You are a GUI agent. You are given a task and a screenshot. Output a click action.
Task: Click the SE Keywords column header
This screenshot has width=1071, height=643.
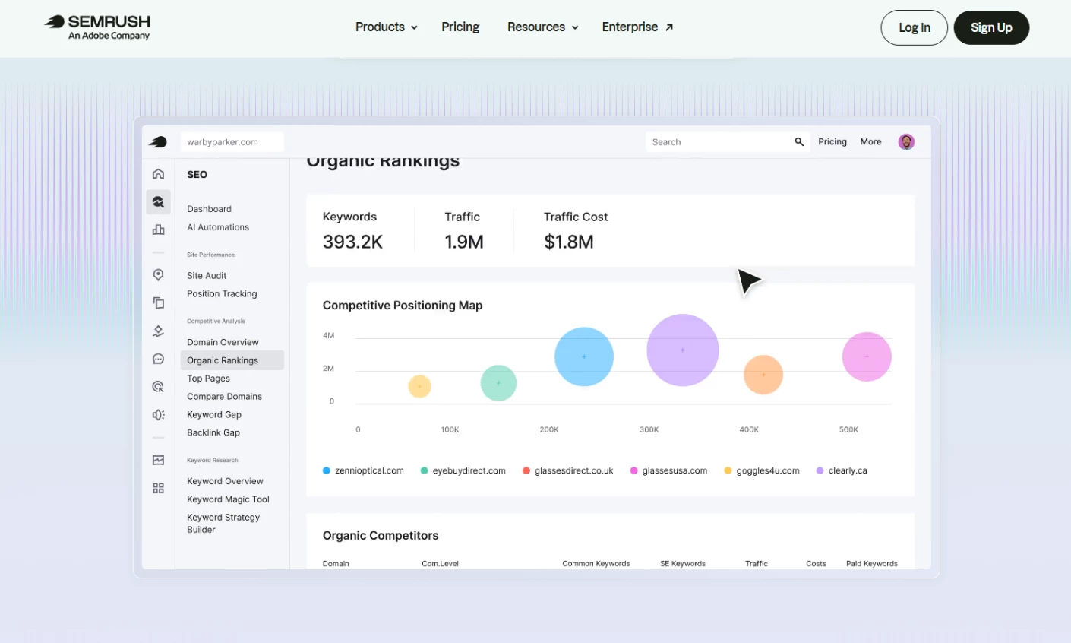[683, 564]
